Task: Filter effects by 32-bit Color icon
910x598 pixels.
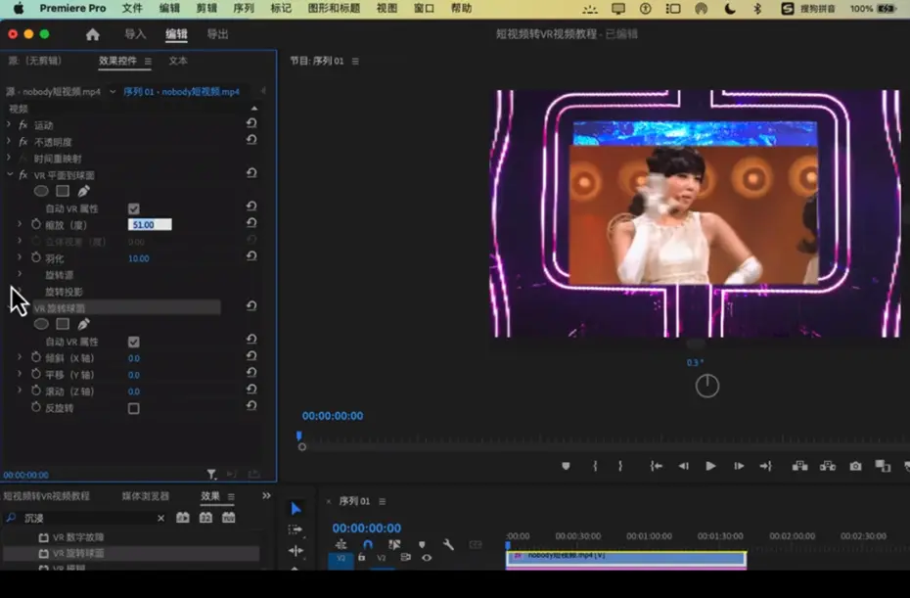Action: (x=205, y=518)
